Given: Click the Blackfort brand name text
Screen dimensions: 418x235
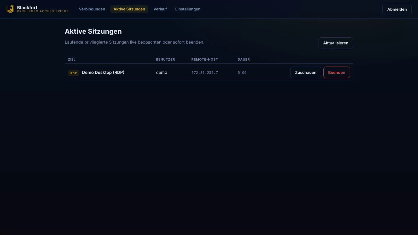Looking at the screenshot, I should [x=27, y=8].
